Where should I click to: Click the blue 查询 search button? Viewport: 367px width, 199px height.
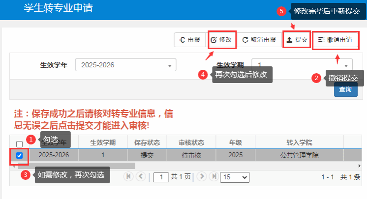coord(345,89)
